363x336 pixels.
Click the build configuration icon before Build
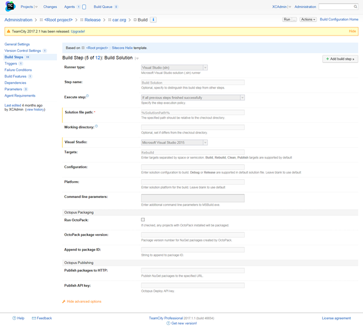pos(135,20)
